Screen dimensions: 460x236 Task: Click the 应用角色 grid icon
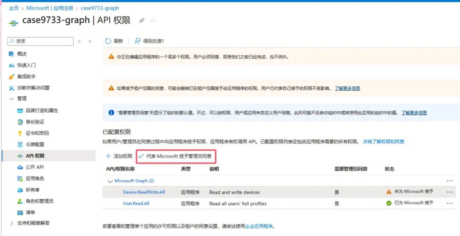tap(20, 178)
